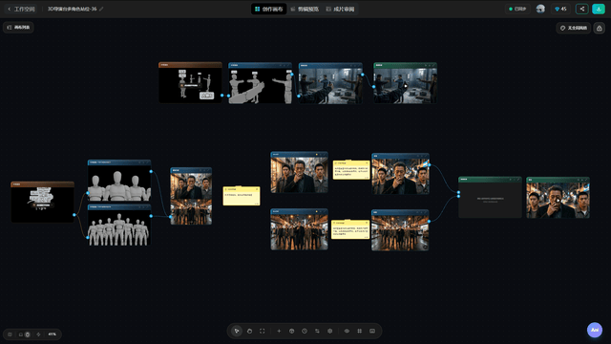Click the fit-to-screen frame icon
This screenshot has width=611, height=344.
tap(263, 332)
